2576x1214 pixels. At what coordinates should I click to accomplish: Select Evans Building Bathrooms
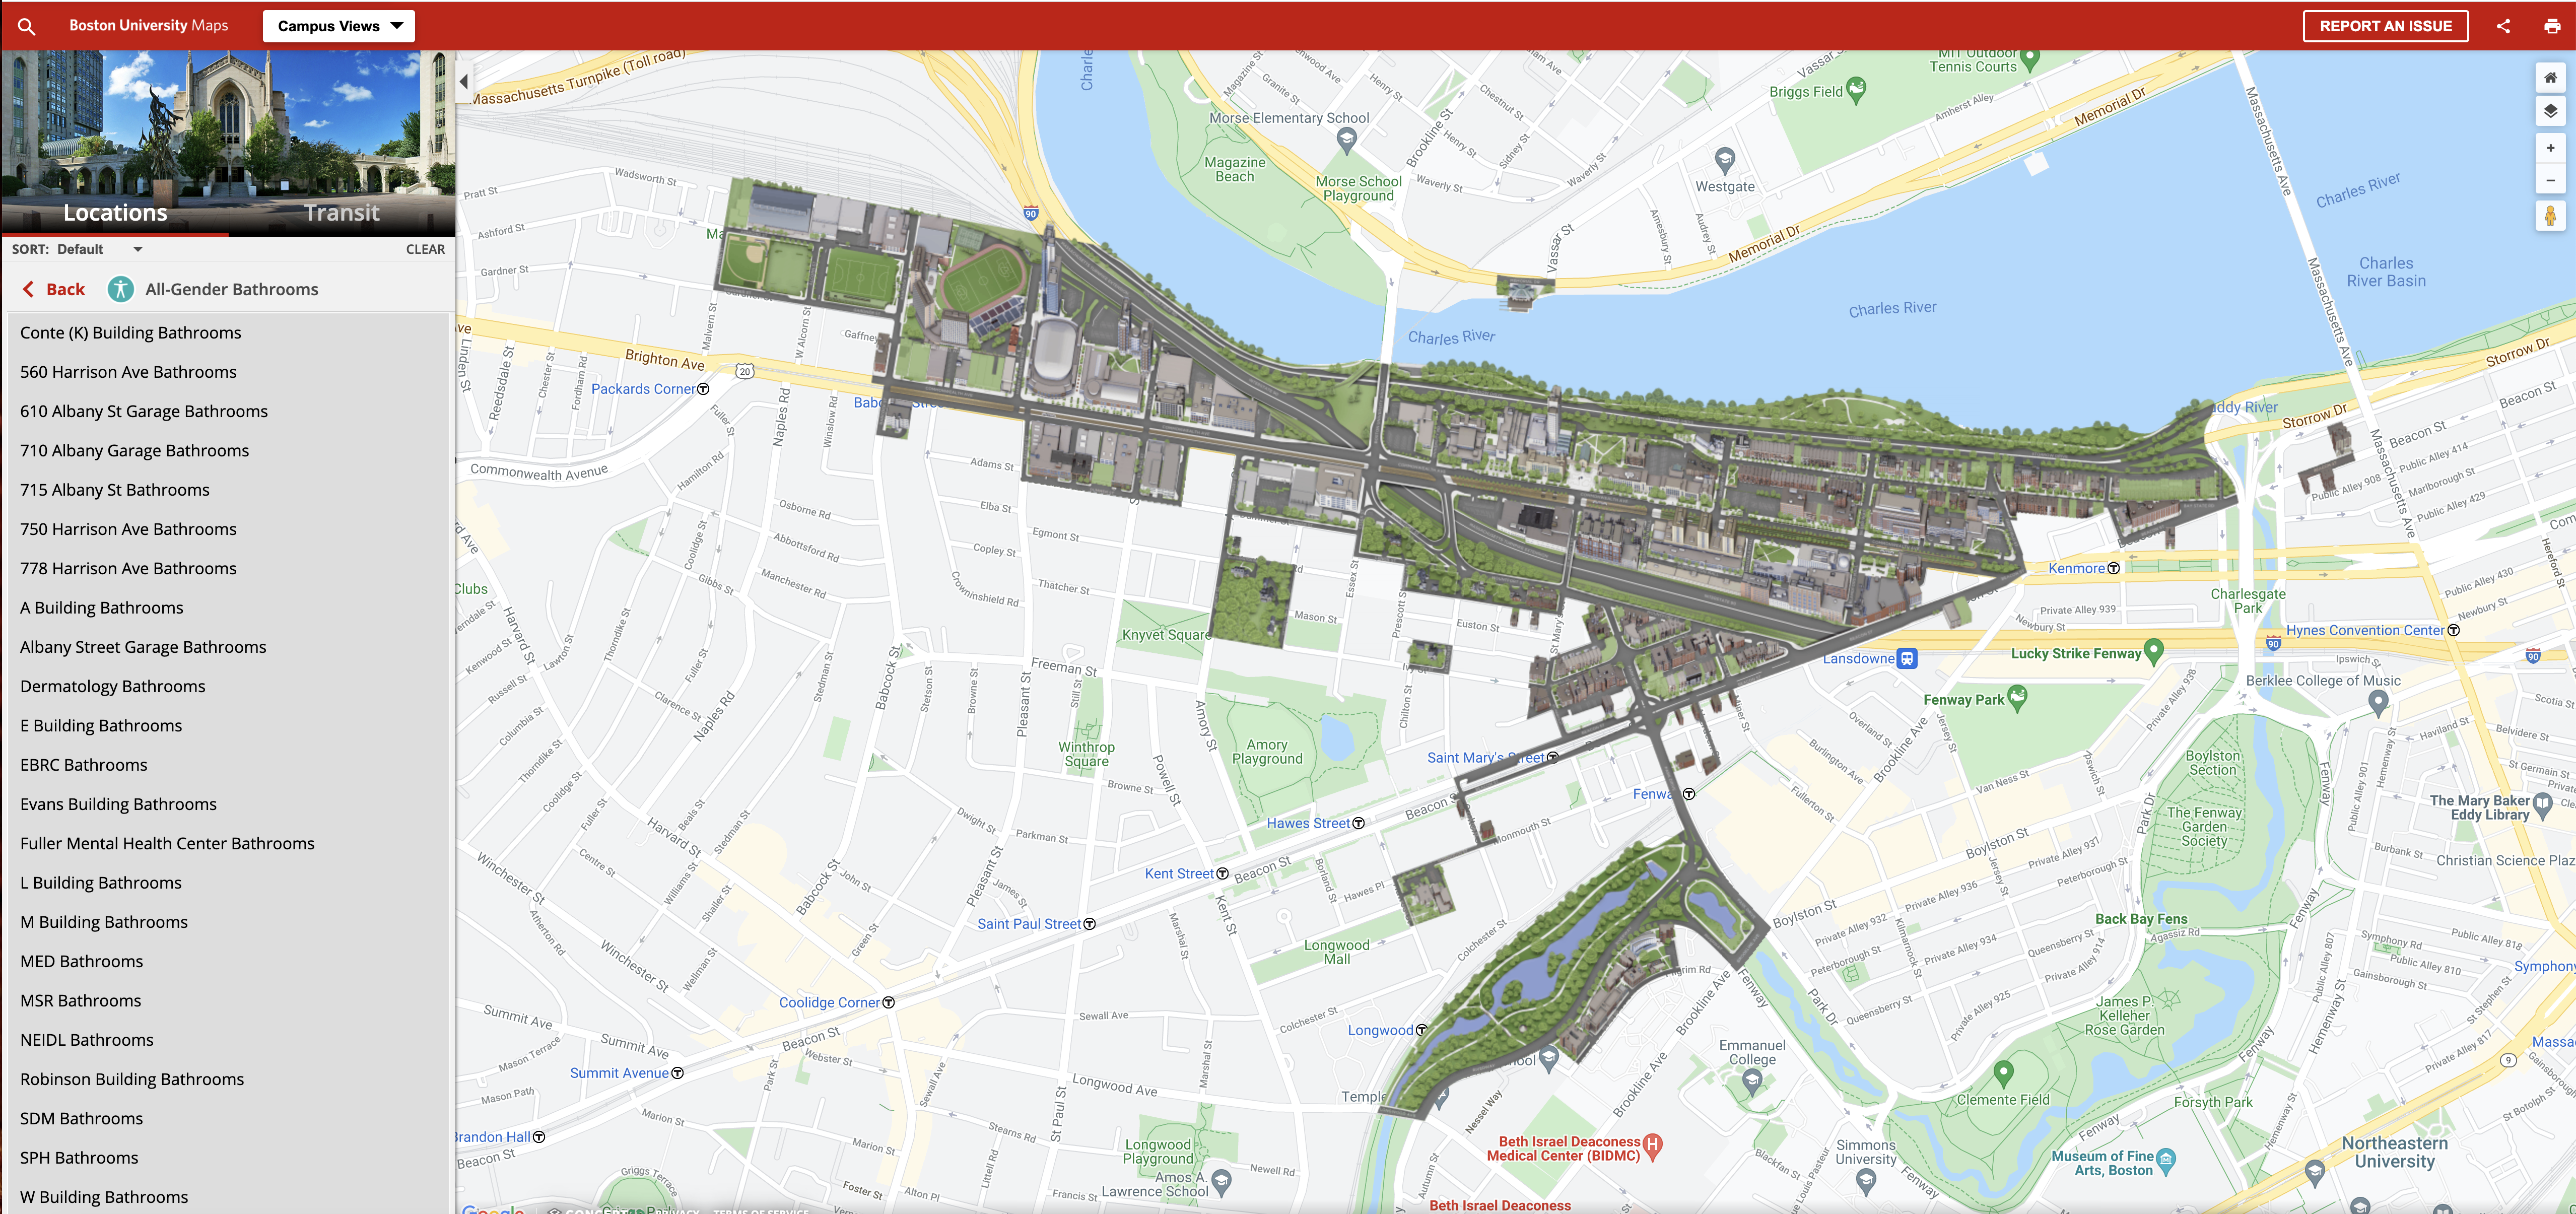click(x=228, y=804)
